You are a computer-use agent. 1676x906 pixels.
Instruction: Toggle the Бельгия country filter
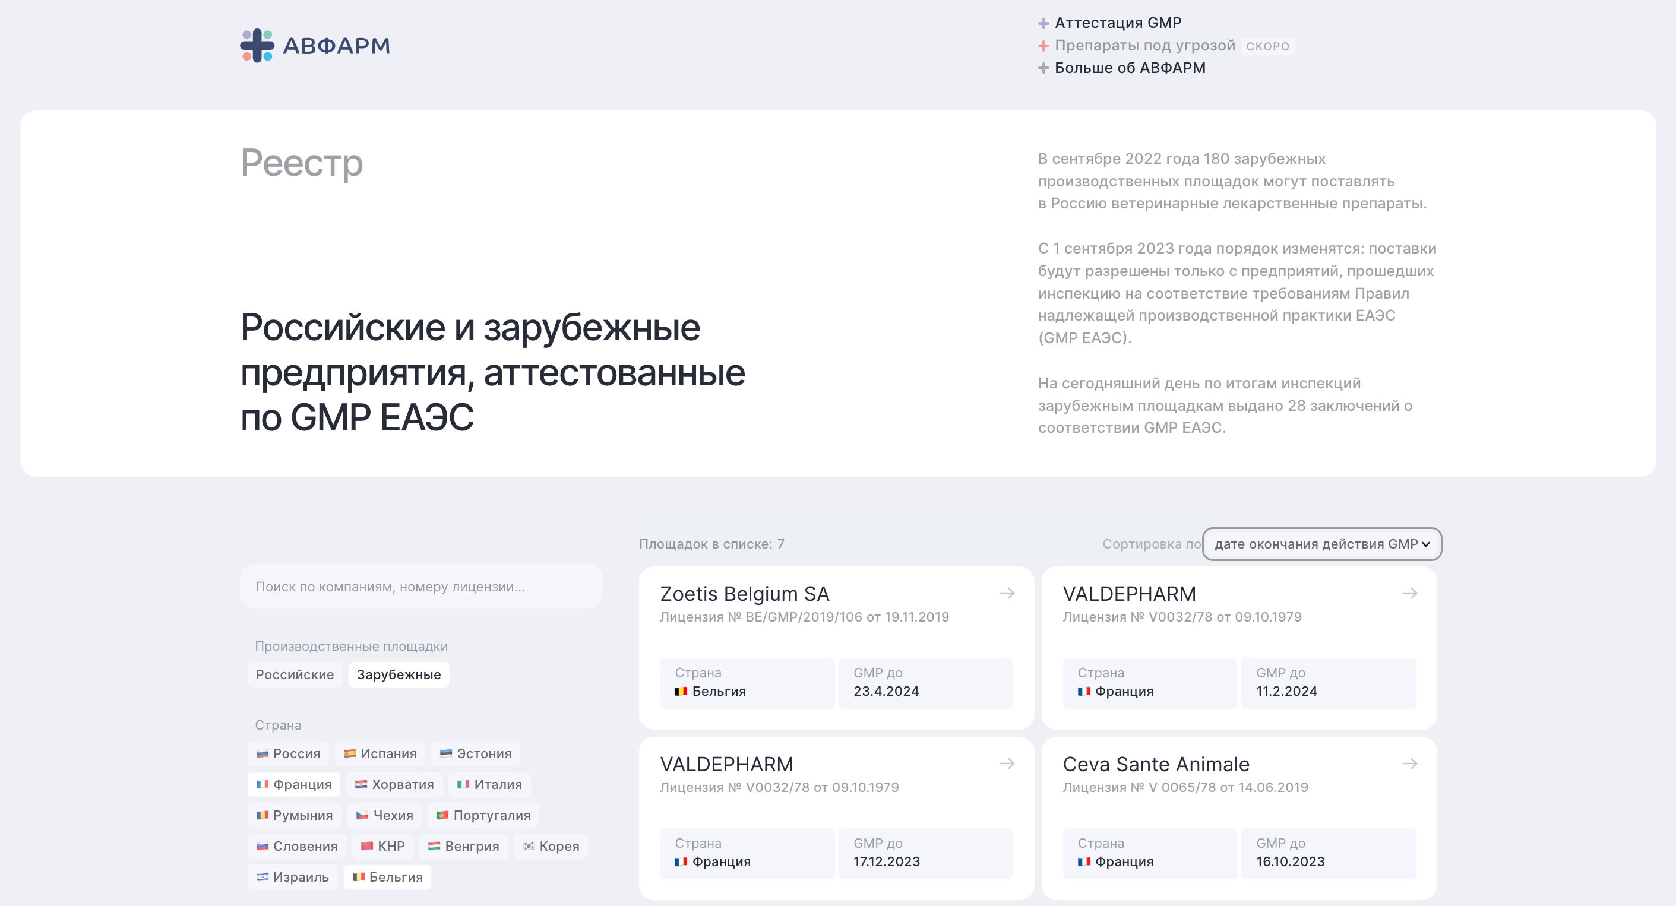pyautogui.click(x=388, y=877)
